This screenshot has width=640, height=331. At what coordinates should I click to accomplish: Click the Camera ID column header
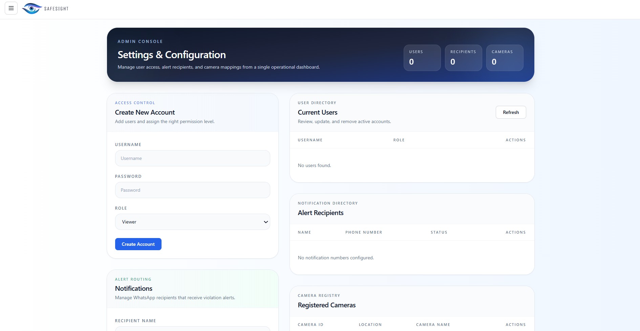[311, 325]
